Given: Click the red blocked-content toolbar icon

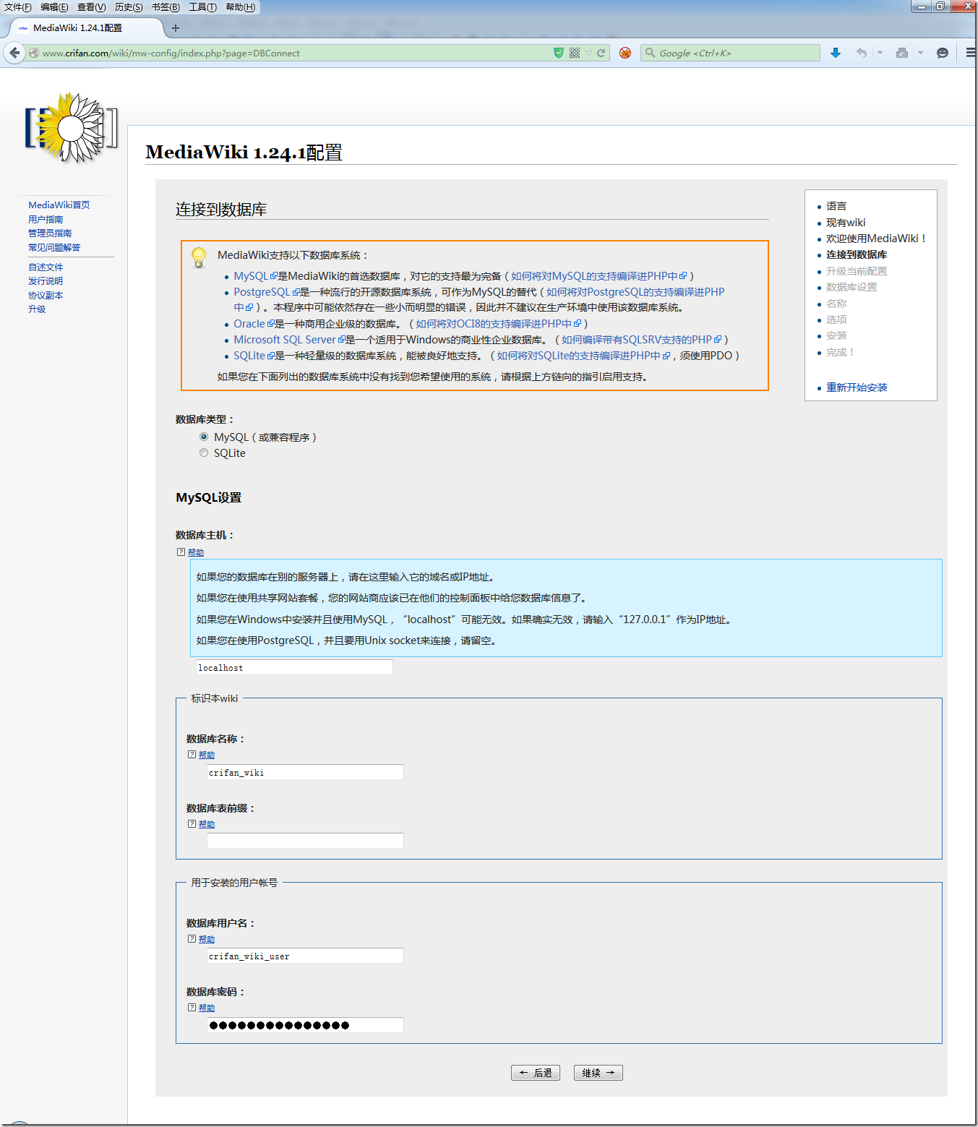Looking at the screenshot, I should point(625,53).
